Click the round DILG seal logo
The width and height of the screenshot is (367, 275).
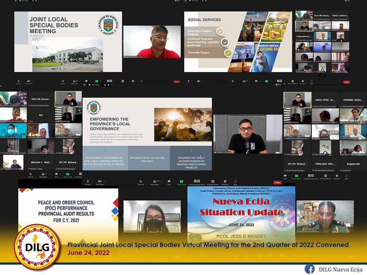click(x=37, y=247)
